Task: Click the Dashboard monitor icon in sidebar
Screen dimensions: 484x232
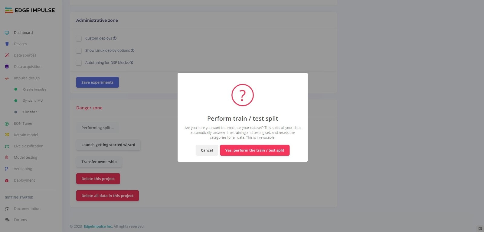Action: point(7,33)
